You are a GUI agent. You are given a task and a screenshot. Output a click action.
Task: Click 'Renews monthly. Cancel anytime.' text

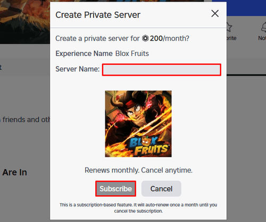click(x=138, y=170)
